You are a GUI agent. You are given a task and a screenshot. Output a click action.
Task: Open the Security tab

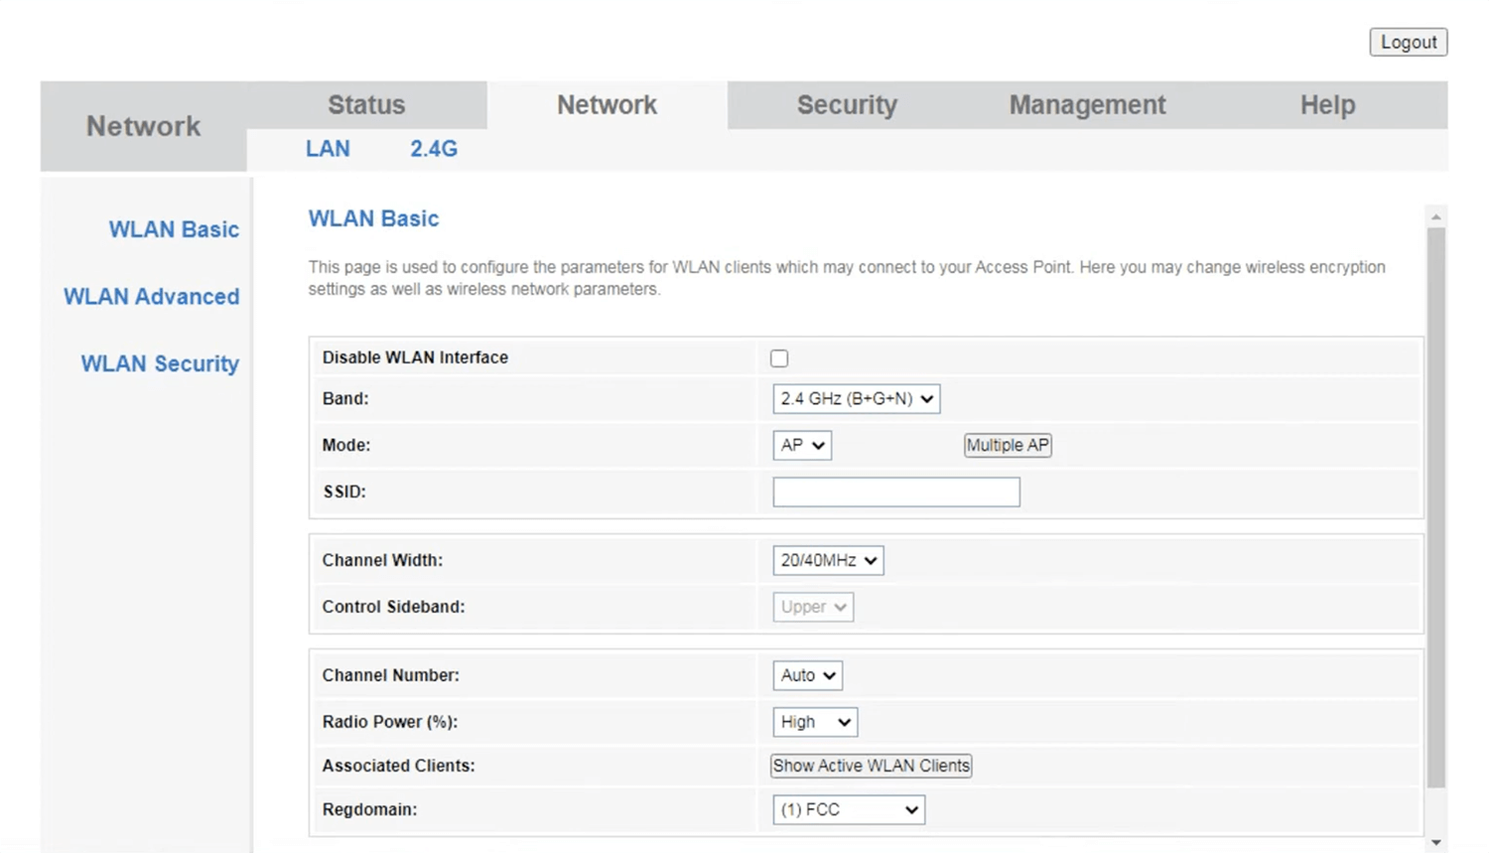[x=847, y=105]
